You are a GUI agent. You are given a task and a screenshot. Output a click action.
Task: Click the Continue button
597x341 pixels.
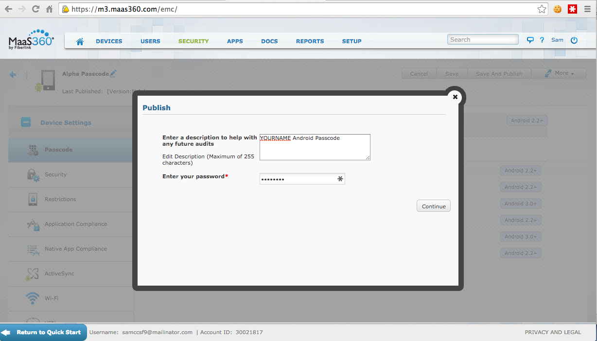(434, 206)
